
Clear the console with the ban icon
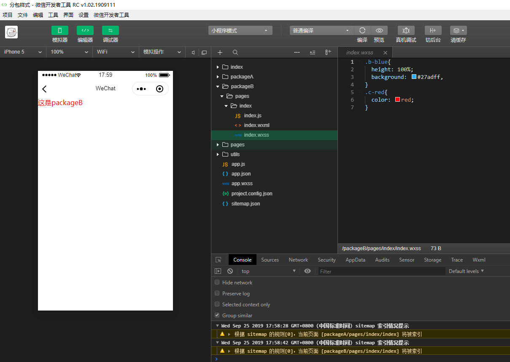click(x=230, y=271)
